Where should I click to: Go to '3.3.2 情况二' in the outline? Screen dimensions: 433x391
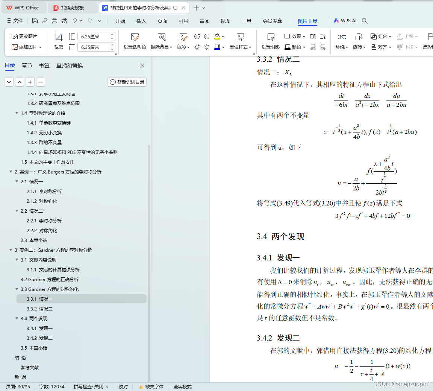tap(40, 309)
